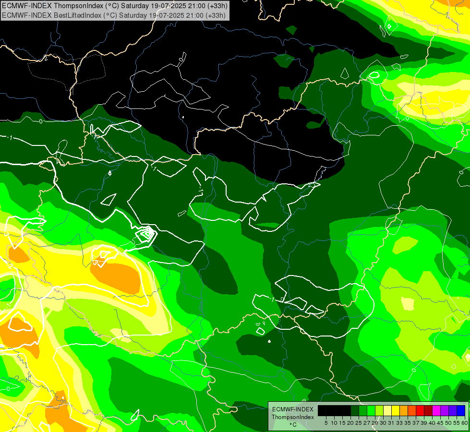Click the legend tick value '45'
The height and width of the screenshot is (432, 470).
pyautogui.click(x=440, y=423)
